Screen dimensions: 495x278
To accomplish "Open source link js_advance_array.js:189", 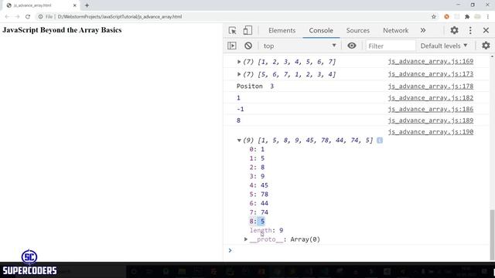I will point(431,120).
